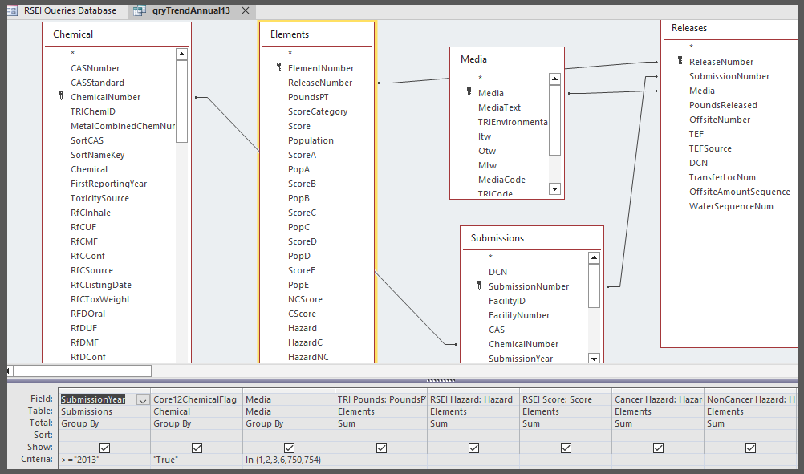Select the qryTrendAnnual13 tab
804x474 pixels.
click(x=191, y=11)
